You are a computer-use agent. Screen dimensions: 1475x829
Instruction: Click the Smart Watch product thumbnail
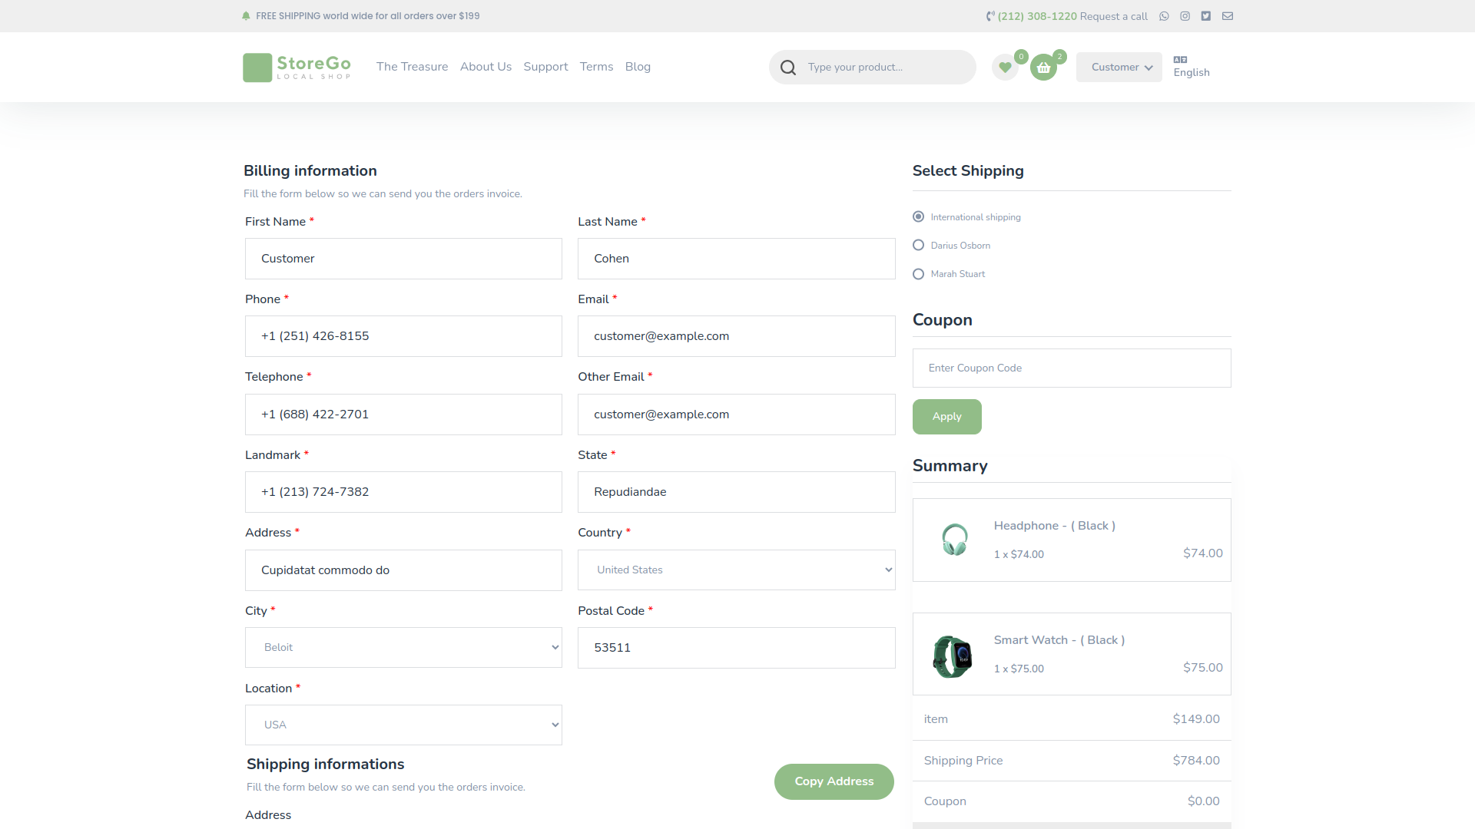pyautogui.click(x=953, y=656)
